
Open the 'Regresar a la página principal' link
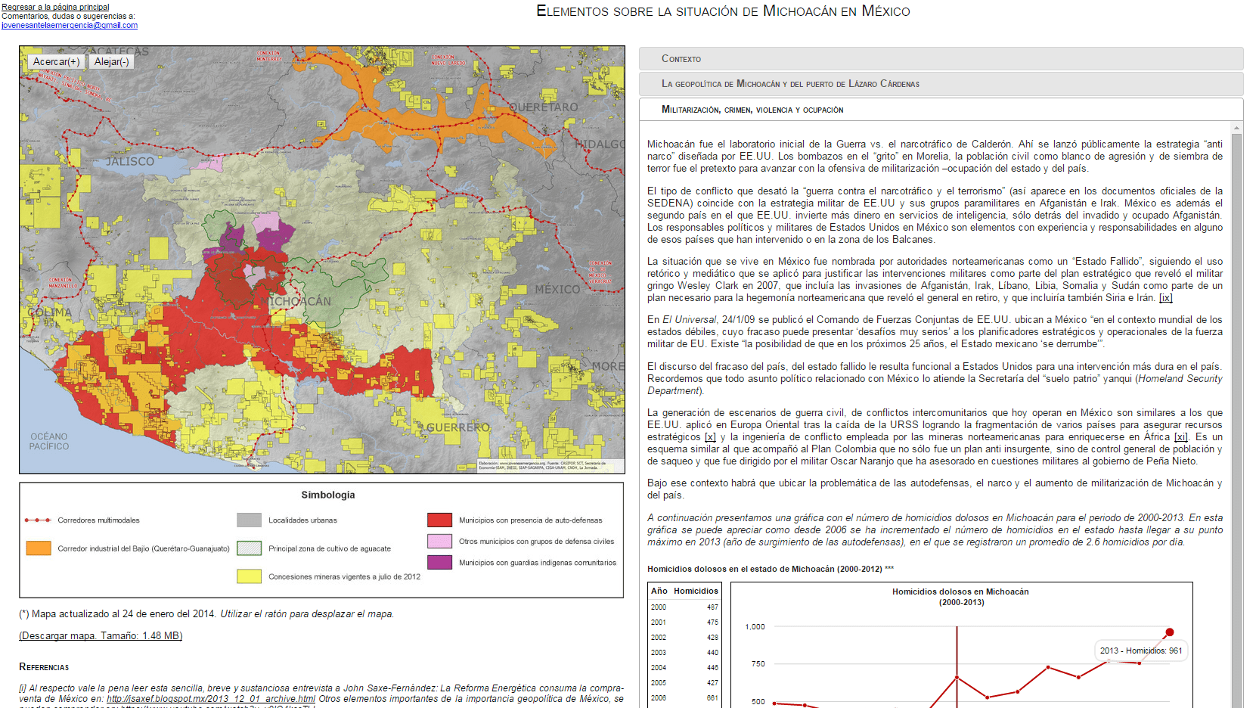pyautogui.click(x=55, y=7)
